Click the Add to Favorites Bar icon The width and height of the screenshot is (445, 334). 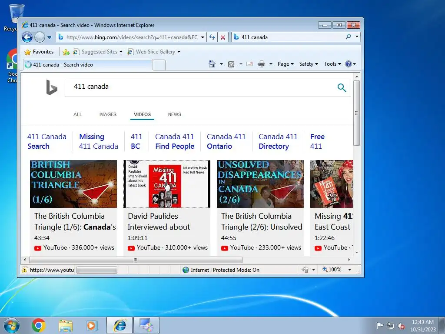[66, 52]
